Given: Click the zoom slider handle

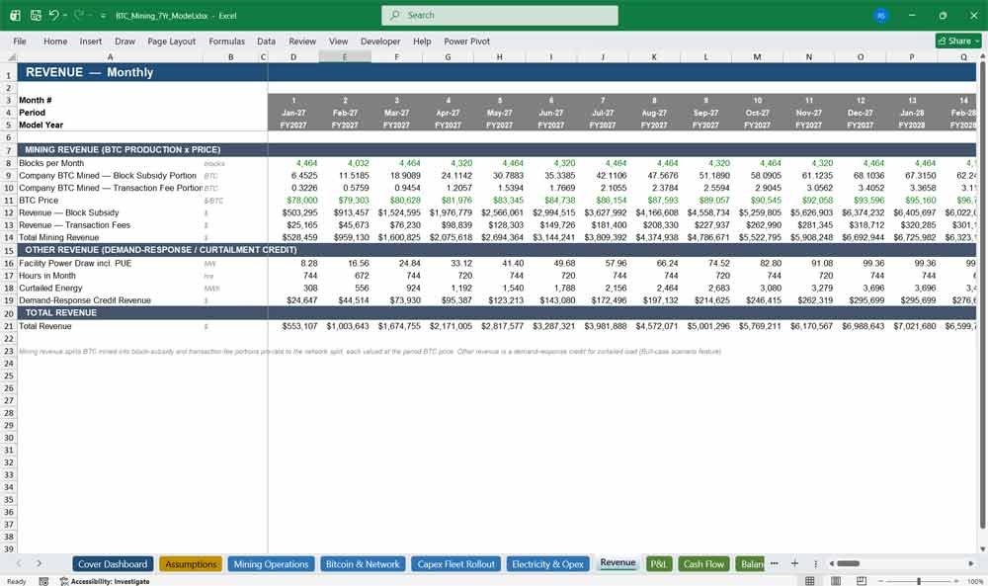Looking at the screenshot, I should pos(919,581).
